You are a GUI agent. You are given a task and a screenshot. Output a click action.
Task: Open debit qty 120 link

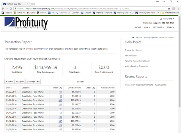coord(60,109)
